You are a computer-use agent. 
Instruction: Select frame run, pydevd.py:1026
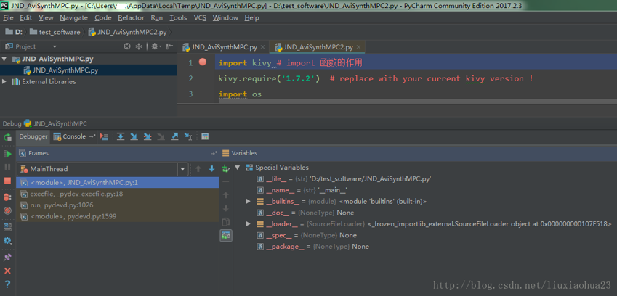click(x=117, y=205)
